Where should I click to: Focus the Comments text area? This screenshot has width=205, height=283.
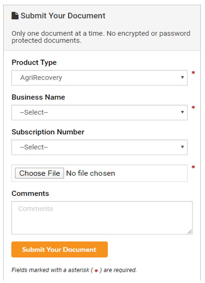pyautogui.click(x=102, y=218)
